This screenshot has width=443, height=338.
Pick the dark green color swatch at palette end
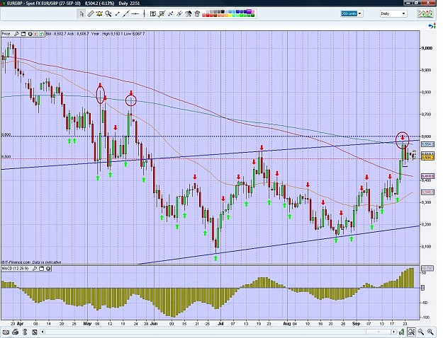[252, 16]
